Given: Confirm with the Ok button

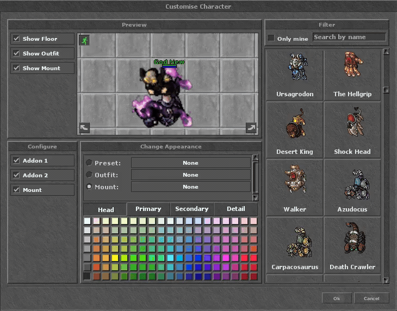Looking at the screenshot, I should 337,298.
